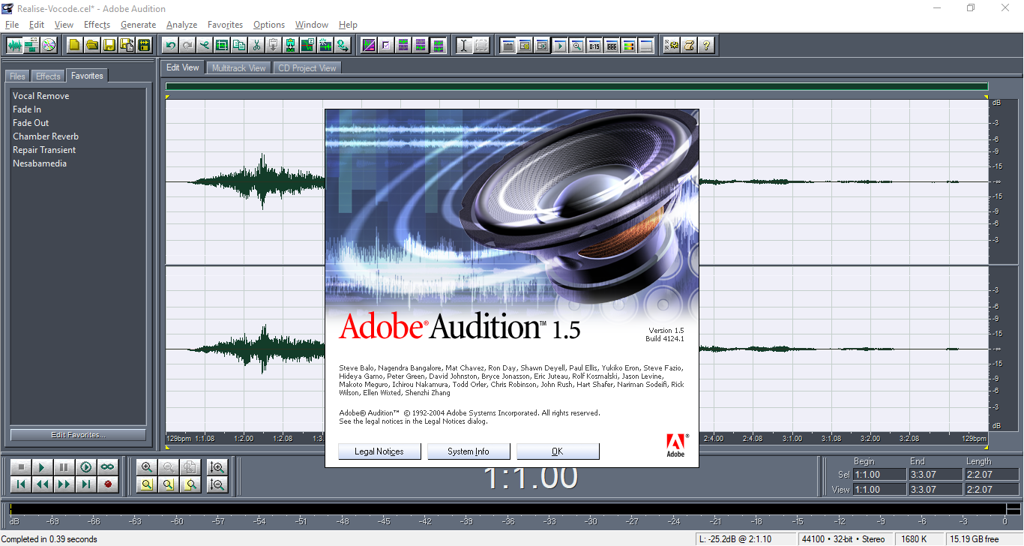Click the Zoom In Horizontally magnifier icon
This screenshot has height=546, width=1024.
tap(147, 467)
